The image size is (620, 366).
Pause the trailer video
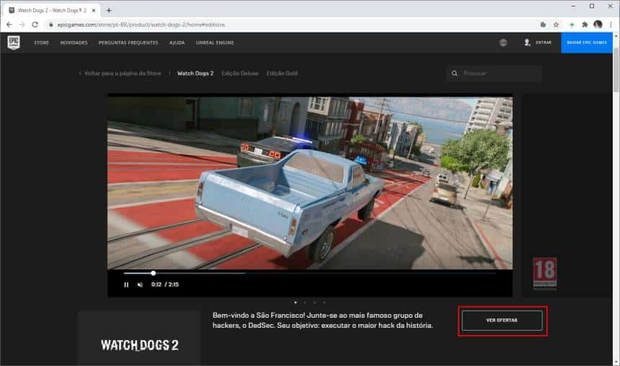tap(126, 285)
